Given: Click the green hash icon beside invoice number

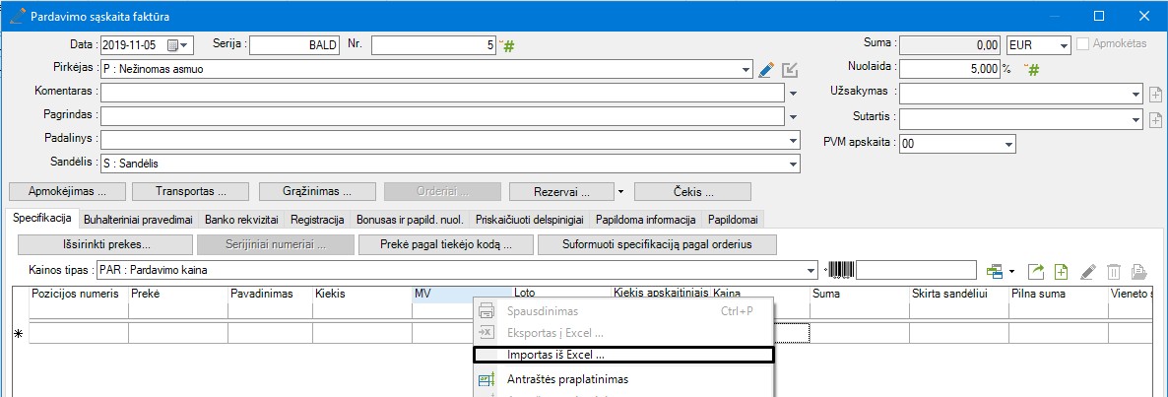Looking at the screenshot, I should click(509, 46).
